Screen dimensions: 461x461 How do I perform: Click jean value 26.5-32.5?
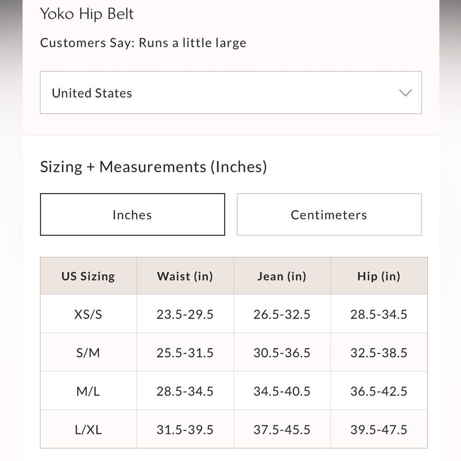(282, 314)
